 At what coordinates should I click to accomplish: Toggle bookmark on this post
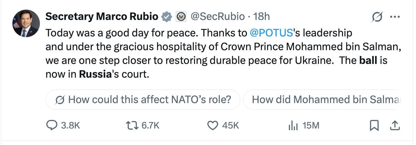(x=374, y=126)
